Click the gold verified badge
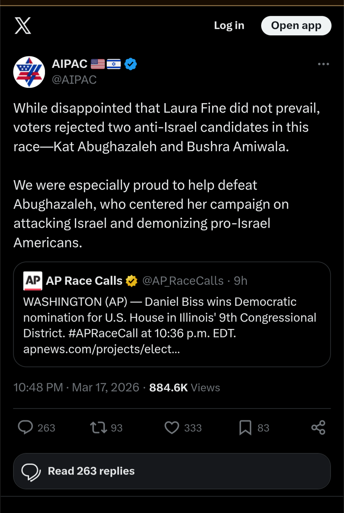Screen dimensions: 344x513 (x=132, y=281)
